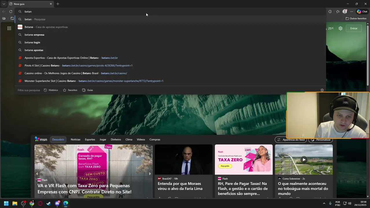Click the Personalizar feed button
The image size is (370, 208).
point(321,140)
